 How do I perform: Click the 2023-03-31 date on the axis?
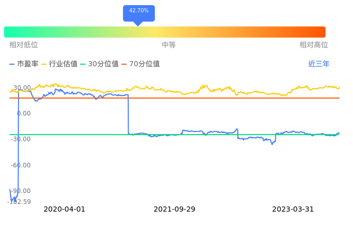click(x=293, y=210)
